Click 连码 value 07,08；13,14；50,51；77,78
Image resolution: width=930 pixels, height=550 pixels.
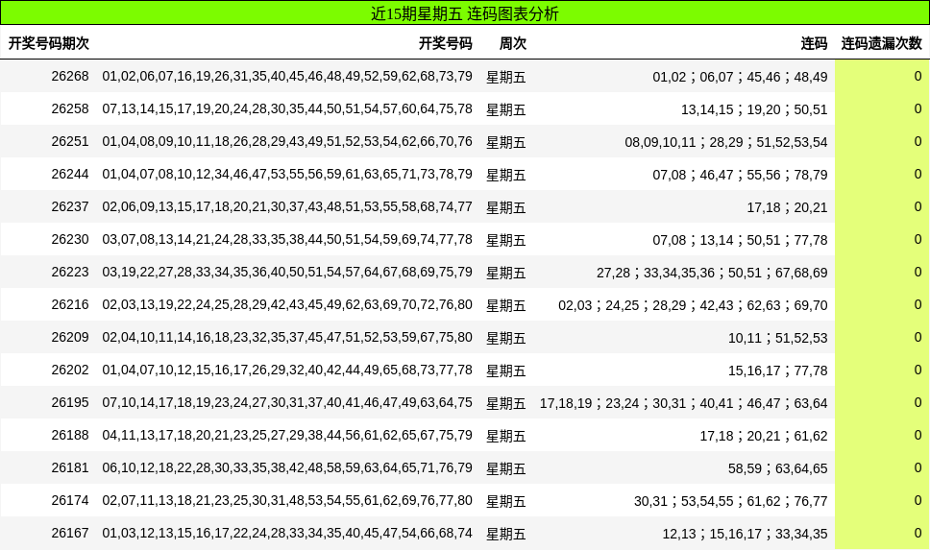(740, 240)
